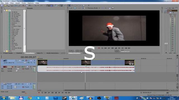Stop playback in the bottom transport bar
Image resolution: width=179 pixels, height=100 pixels.
click(x=56, y=92)
